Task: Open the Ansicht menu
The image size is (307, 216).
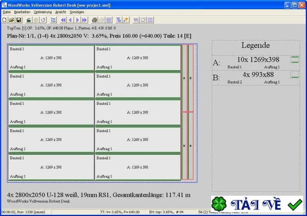Action: [x=61, y=12]
